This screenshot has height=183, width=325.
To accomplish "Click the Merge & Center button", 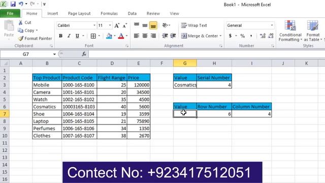I will click(x=200, y=36).
